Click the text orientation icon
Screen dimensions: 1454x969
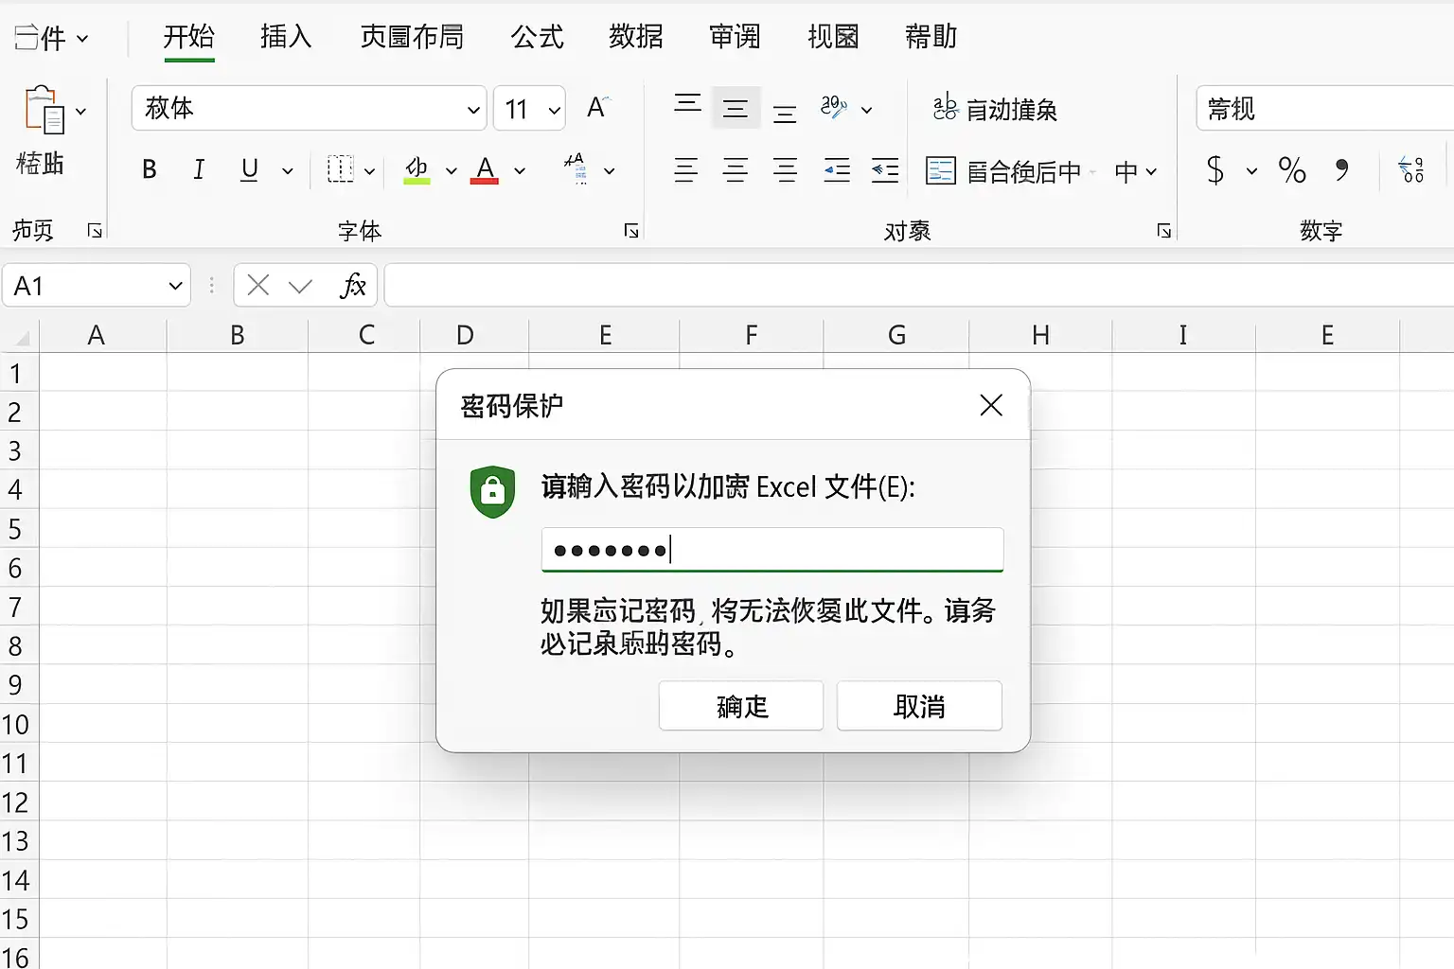[x=833, y=108]
